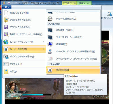Click the 無双On仕様01 WMV file icon

[x=50, y=70]
